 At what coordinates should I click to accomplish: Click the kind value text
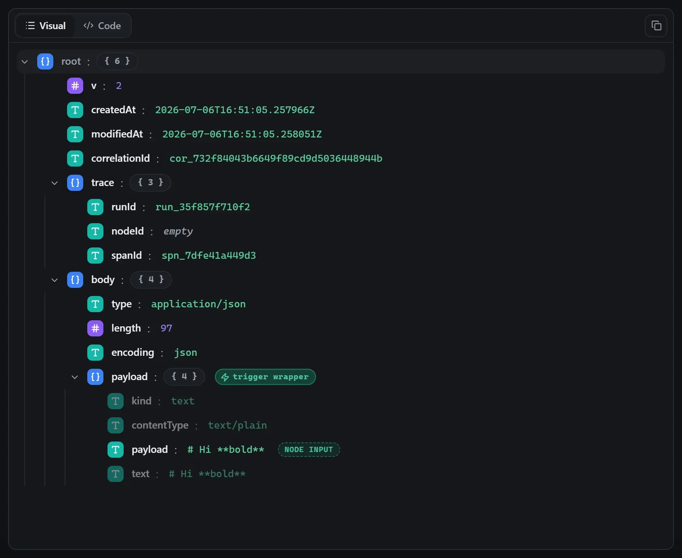[x=183, y=401]
